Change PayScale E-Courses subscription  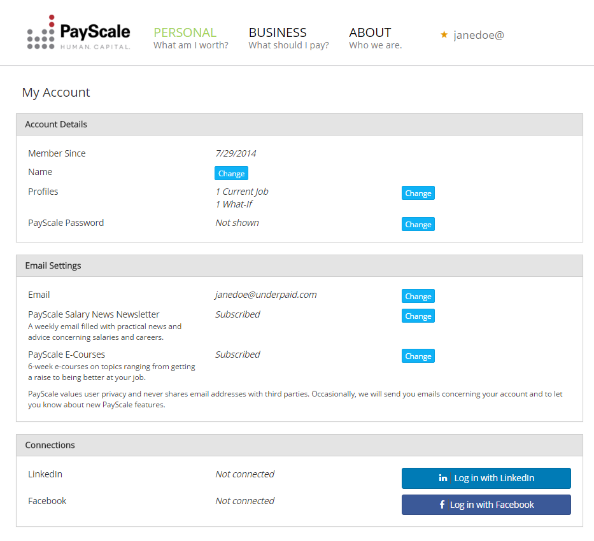point(418,356)
